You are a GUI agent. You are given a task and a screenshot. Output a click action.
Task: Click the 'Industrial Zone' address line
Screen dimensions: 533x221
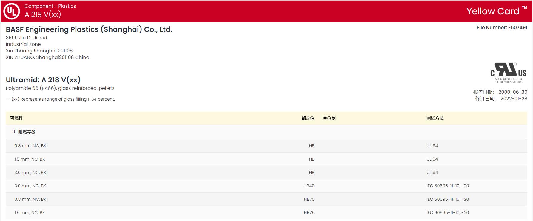23,44
